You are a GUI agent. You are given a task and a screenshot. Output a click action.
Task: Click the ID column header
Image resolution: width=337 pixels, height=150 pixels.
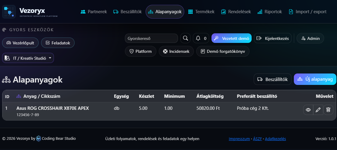(x=7, y=96)
